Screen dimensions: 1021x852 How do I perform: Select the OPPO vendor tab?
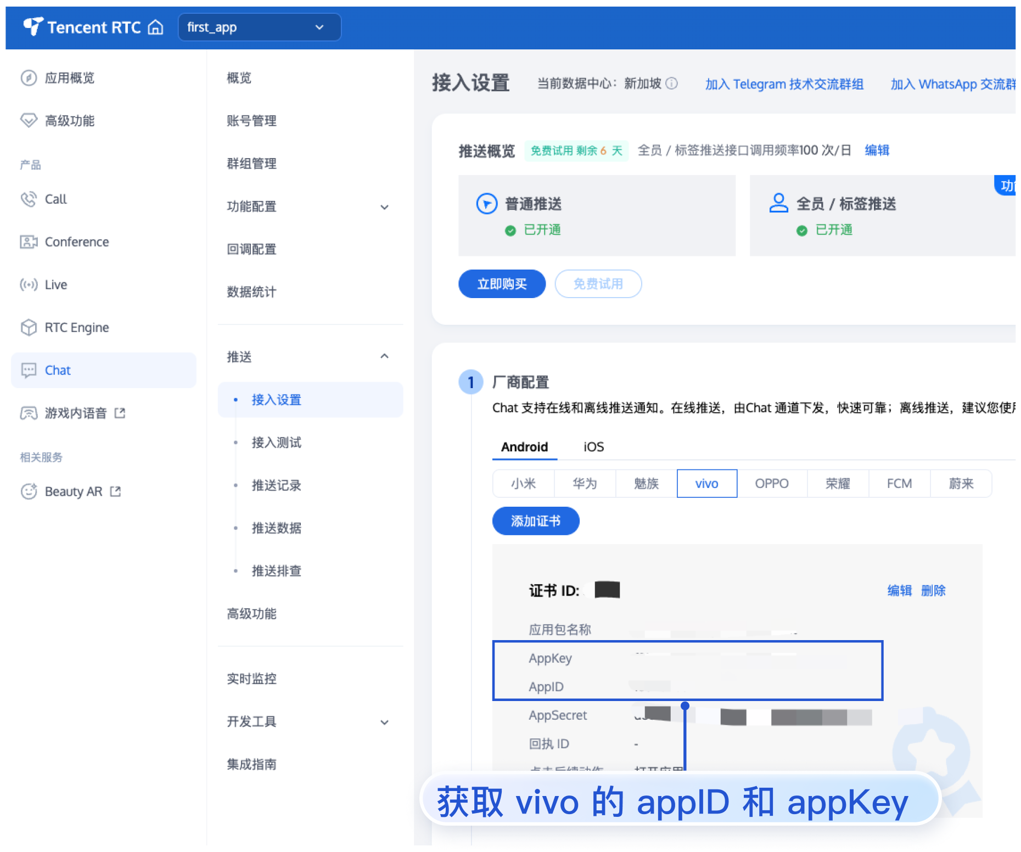pos(772,484)
